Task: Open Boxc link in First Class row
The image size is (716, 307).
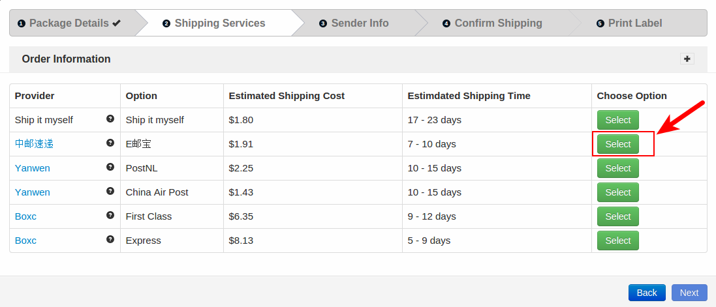Action: (x=25, y=216)
